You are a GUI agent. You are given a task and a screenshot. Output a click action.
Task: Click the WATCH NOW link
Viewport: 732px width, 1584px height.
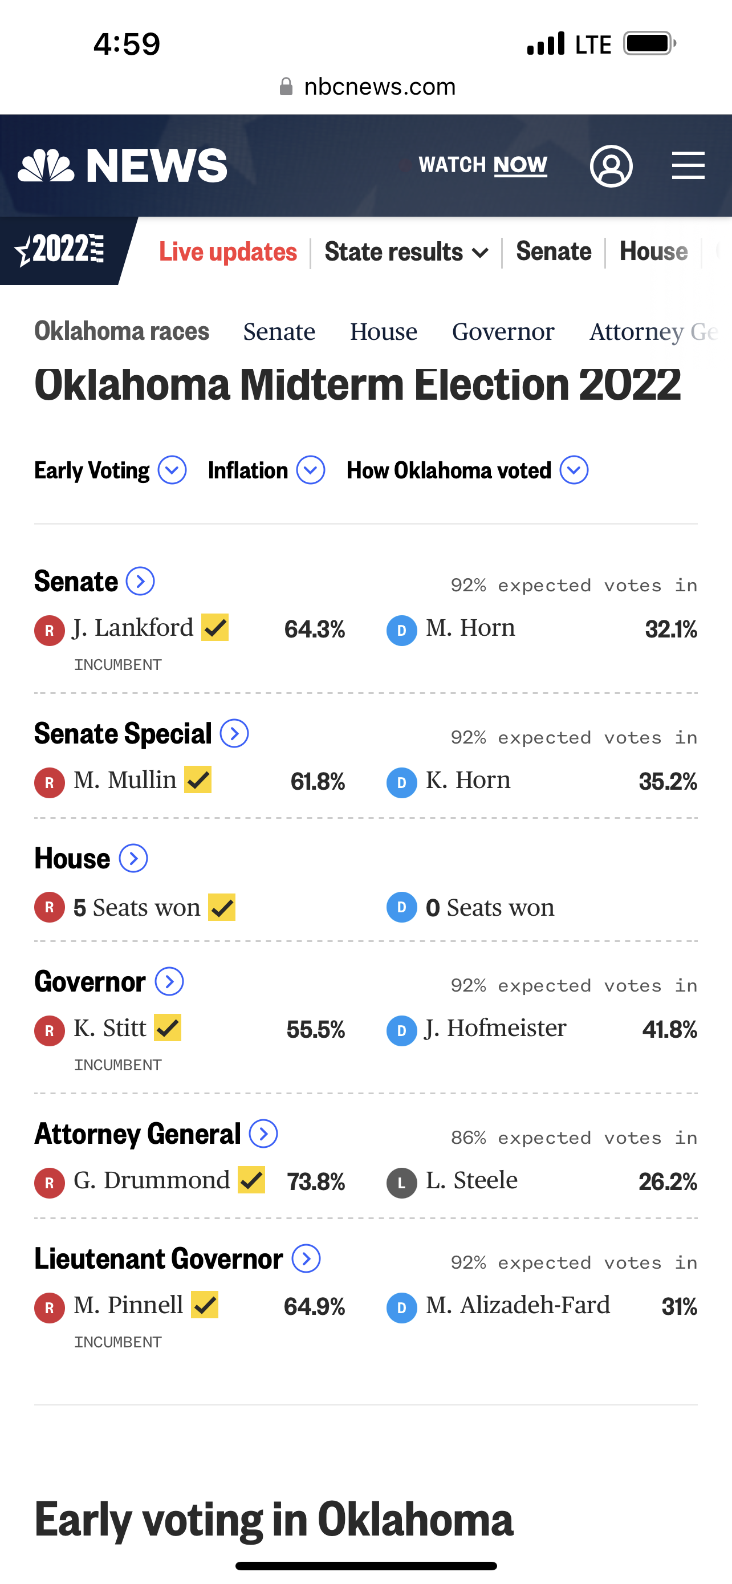pyautogui.click(x=482, y=165)
